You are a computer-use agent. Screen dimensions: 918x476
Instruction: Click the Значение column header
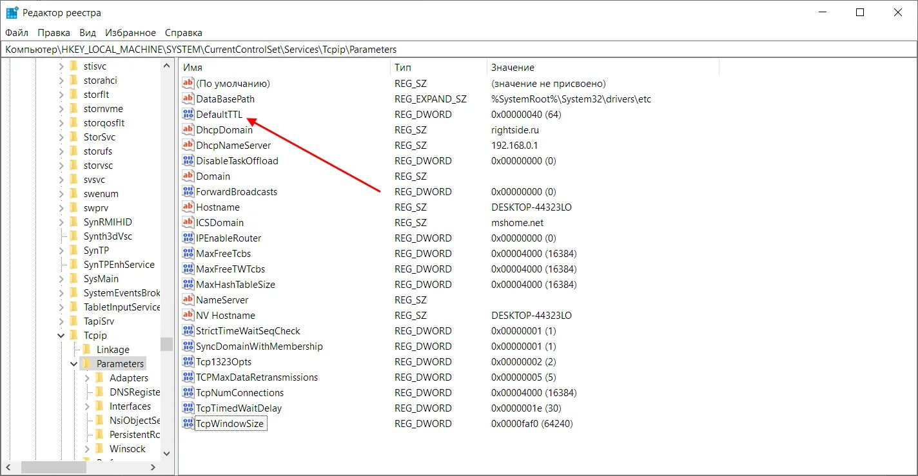point(603,68)
